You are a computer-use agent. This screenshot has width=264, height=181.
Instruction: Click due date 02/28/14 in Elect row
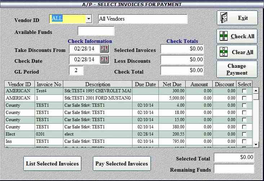coord(146,134)
